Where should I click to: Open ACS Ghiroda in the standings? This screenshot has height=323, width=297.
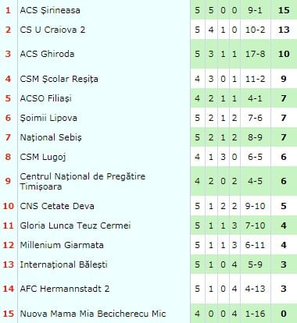click(x=47, y=54)
